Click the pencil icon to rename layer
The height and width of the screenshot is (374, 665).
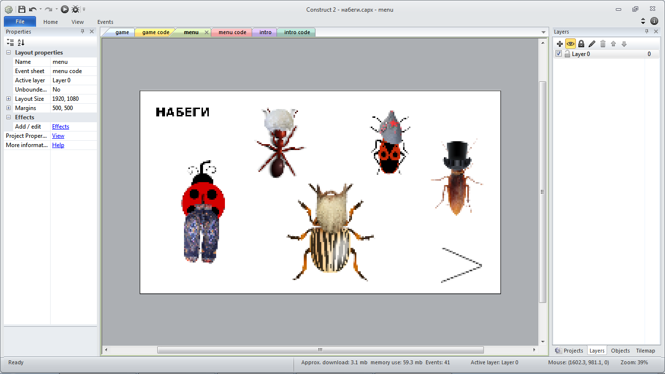(x=592, y=44)
